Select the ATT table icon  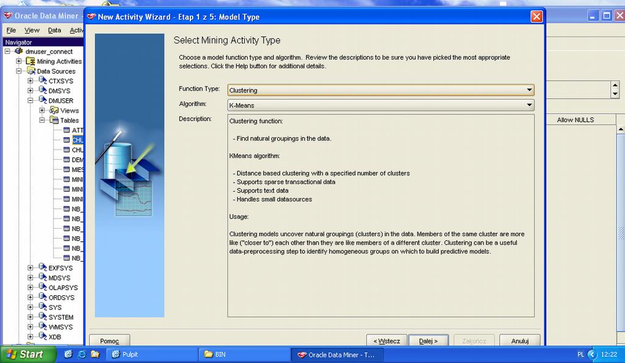click(x=67, y=130)
